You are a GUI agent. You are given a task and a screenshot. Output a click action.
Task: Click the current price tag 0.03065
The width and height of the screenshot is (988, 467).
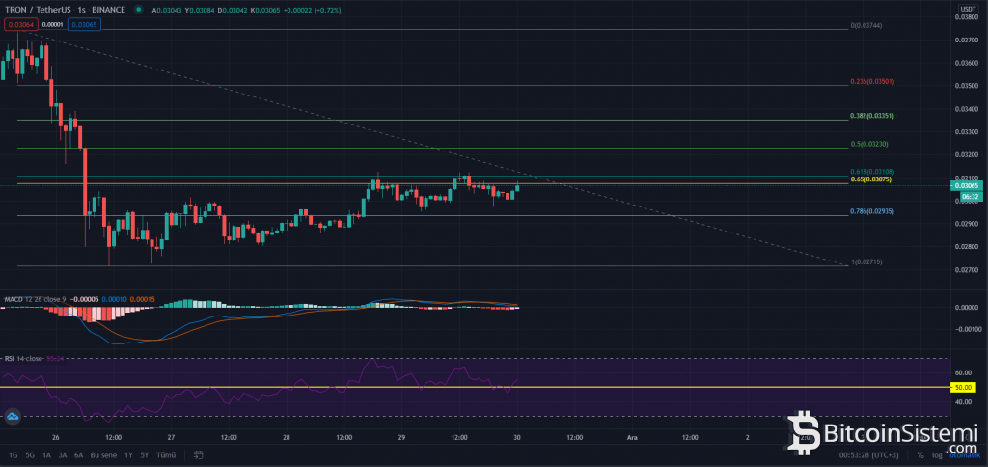[965, 185]
